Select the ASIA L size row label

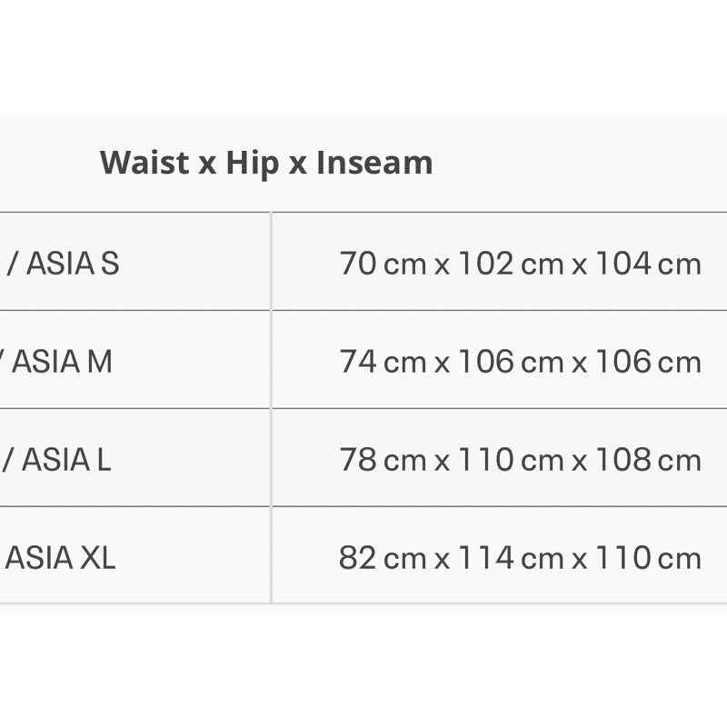click(x=66, y=460)
